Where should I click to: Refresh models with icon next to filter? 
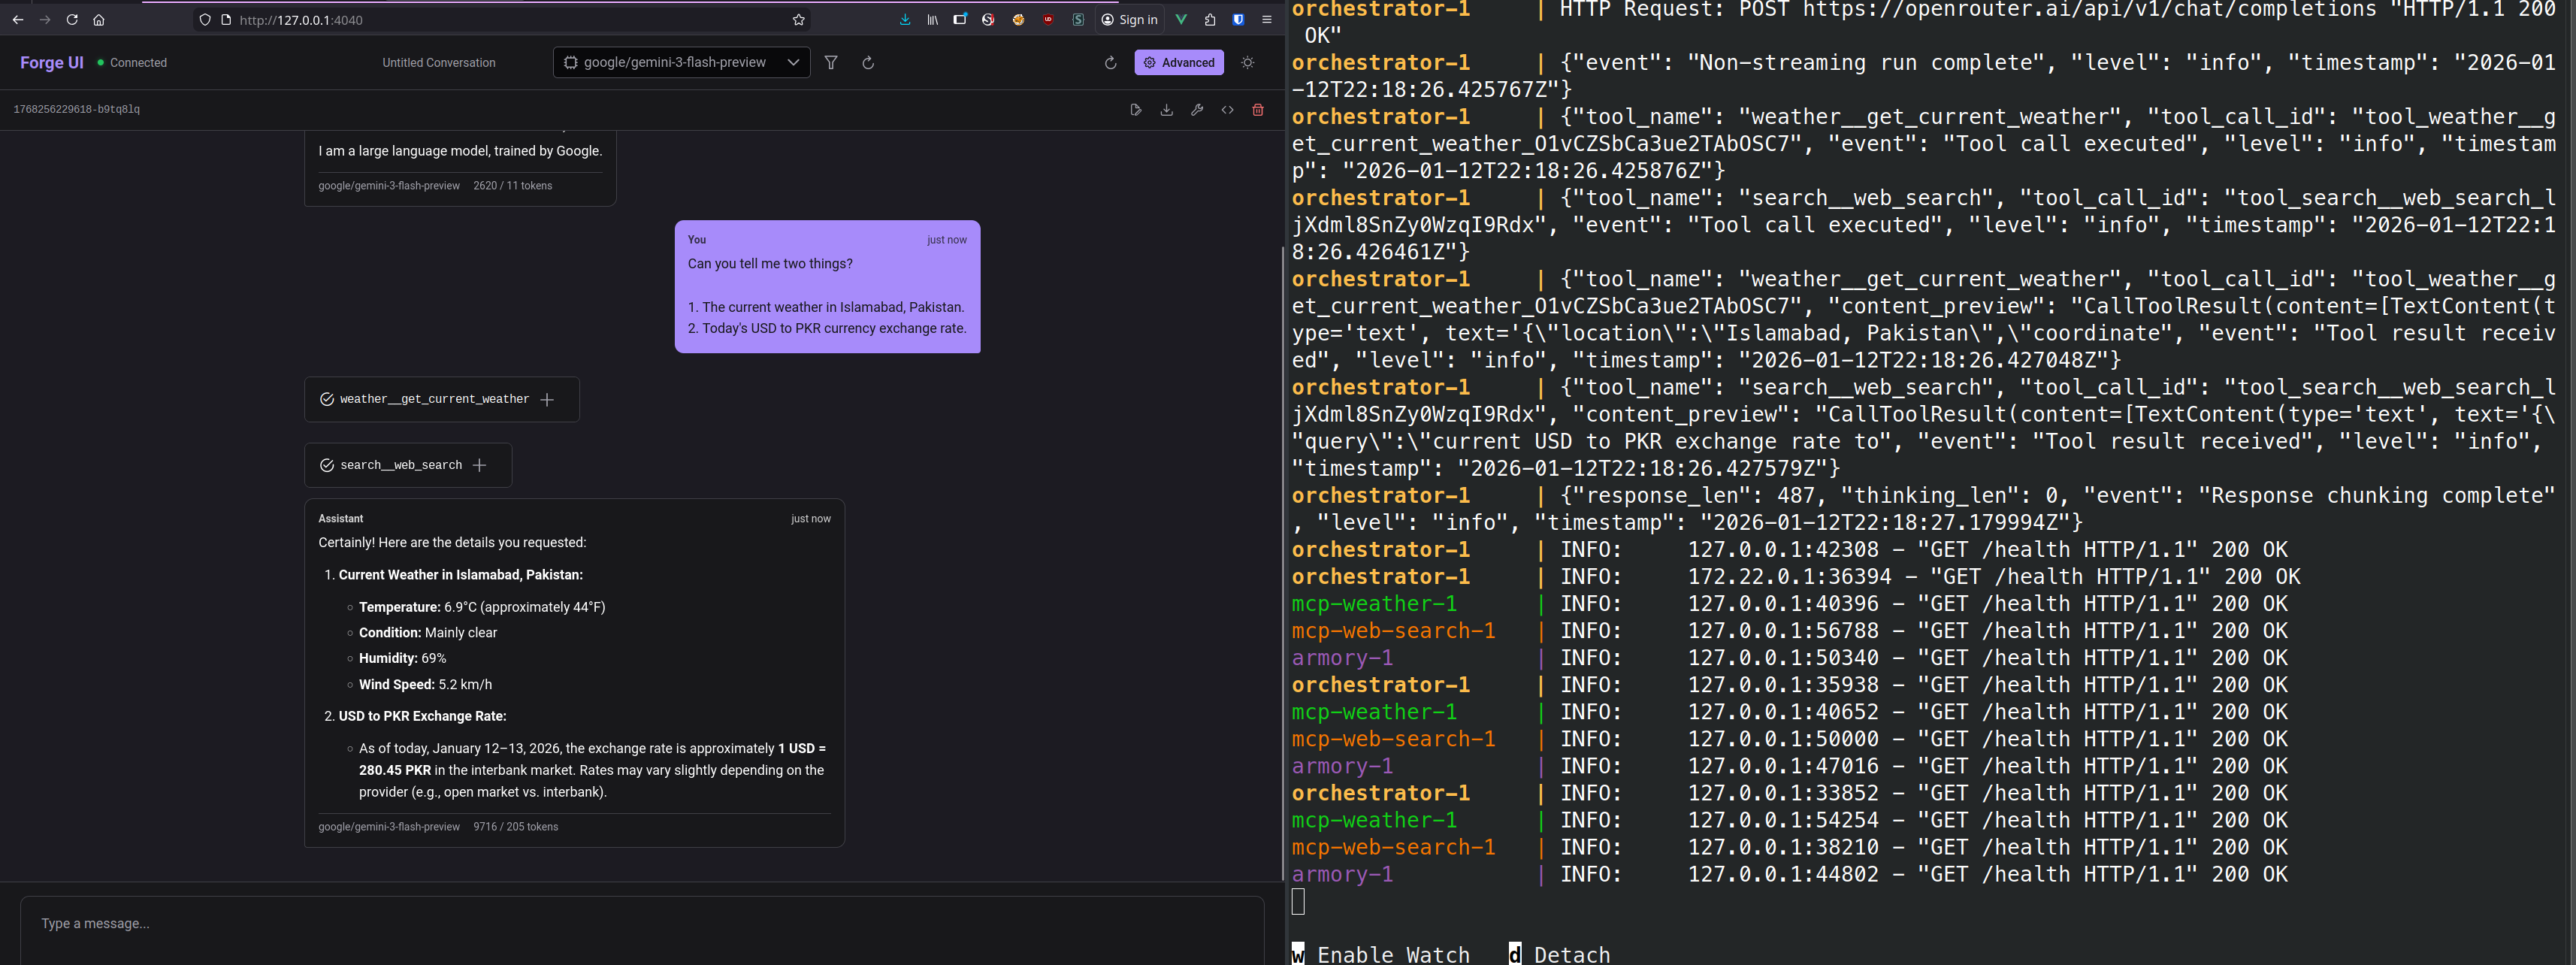[868, 62]
